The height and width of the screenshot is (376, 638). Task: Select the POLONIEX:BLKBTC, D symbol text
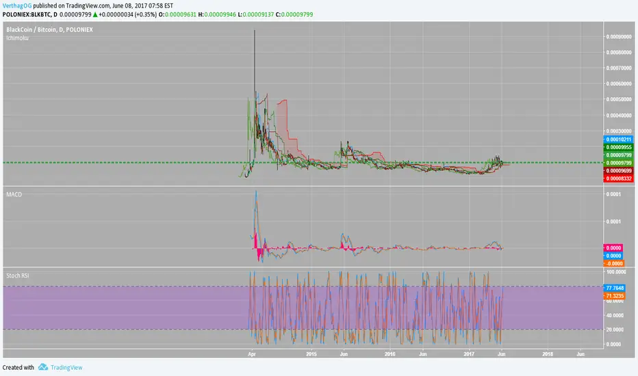tap(30, 14)
